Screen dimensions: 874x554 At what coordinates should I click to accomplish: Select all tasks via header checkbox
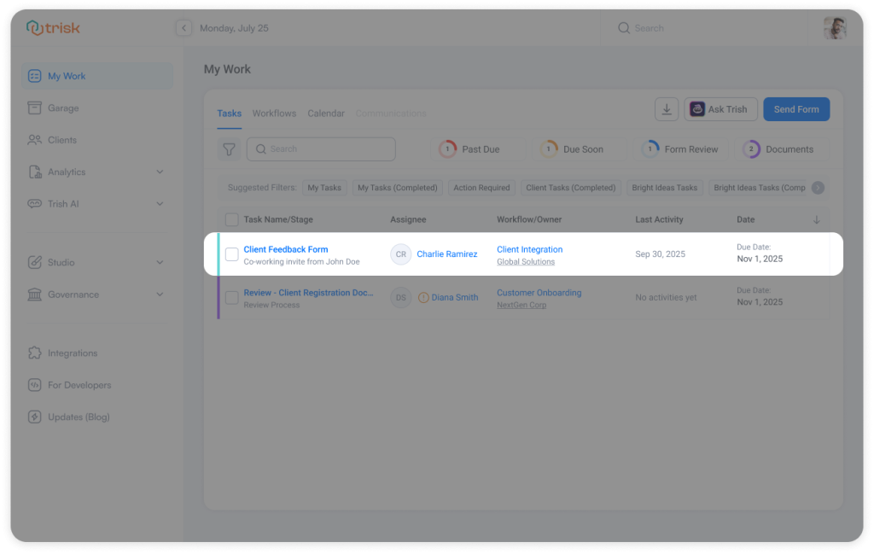pos(232,219)
